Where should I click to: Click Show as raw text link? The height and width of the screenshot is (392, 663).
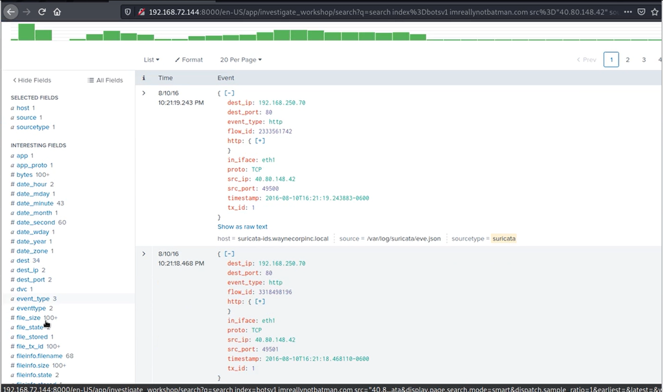(x=242, y=227)
